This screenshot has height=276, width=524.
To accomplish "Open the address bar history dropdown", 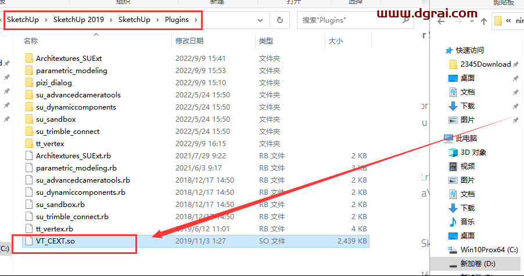I will point(260,20).
